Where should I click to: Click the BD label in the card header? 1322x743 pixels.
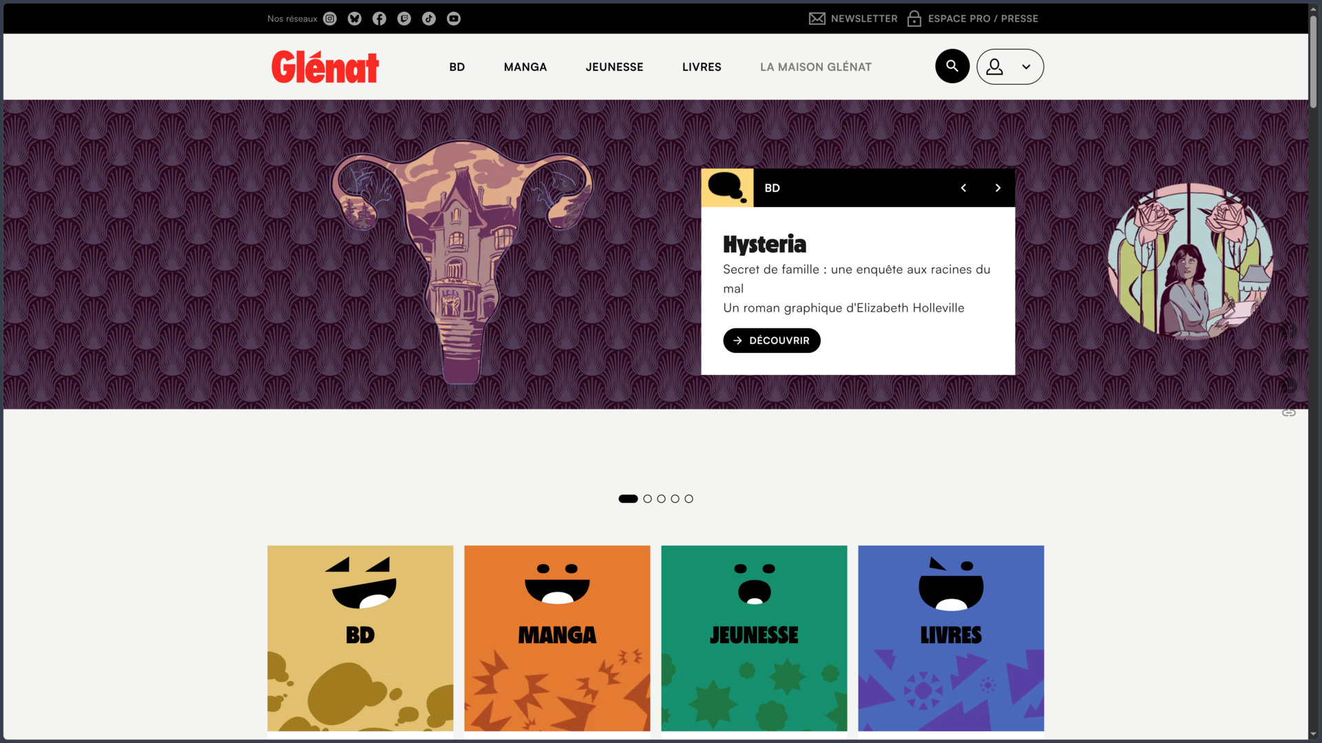(x=772, y=188)
